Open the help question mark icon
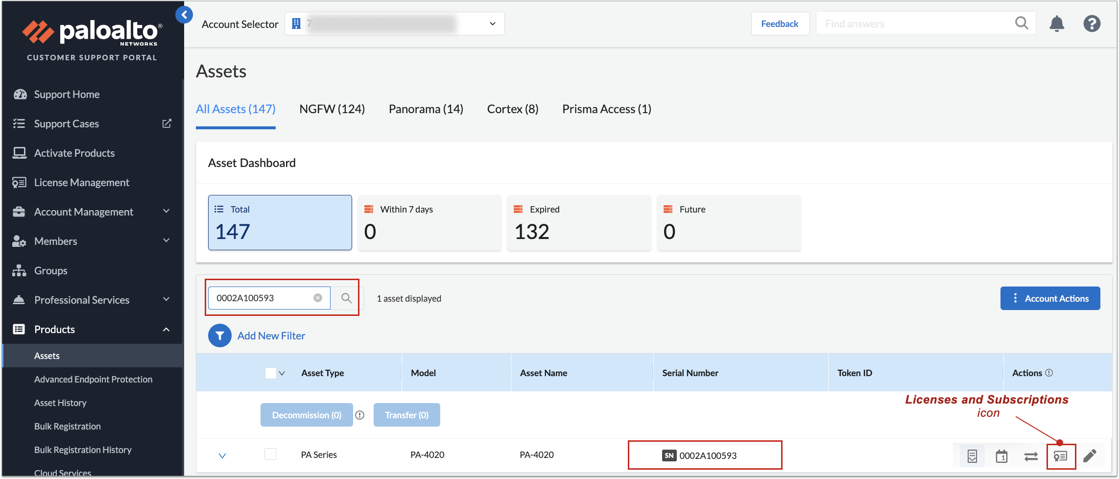The image size is (1119, 479). pos(1092,24)
